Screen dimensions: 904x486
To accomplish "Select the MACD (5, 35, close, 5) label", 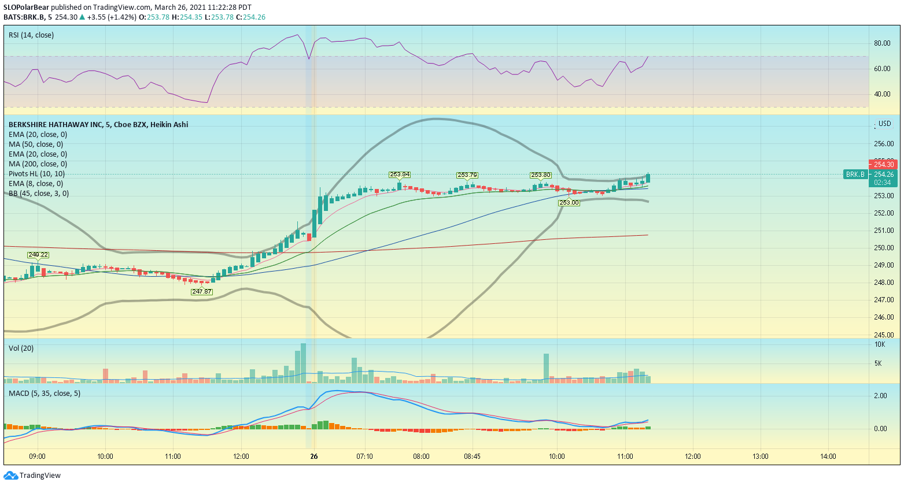I will click(45, 394).
